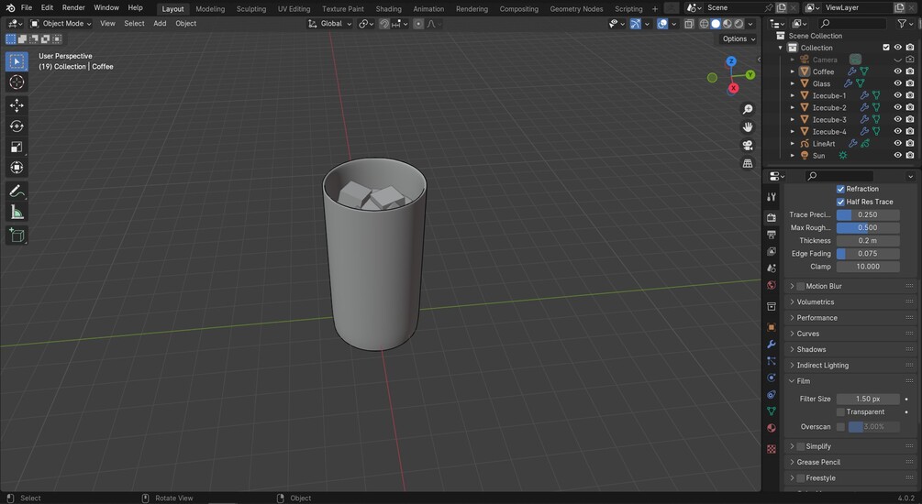Activate the Rotate tool
The height and width of the screenshot is (504, 922).
point(17,126)
